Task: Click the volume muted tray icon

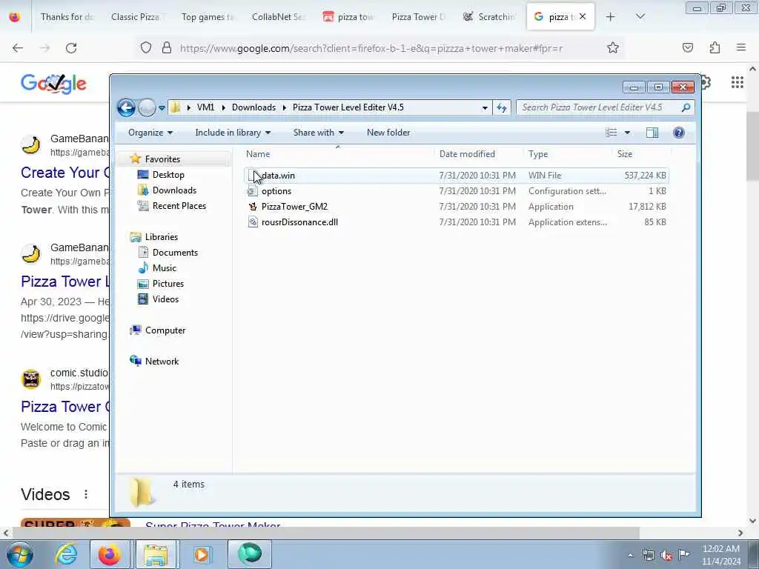Action: [x=666, y=556]
